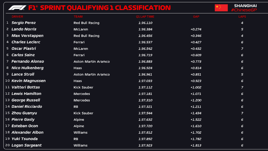The width and height of the screenshot is (268, 151).
Task: Click Max Verstappen's name
Action: 27,36
